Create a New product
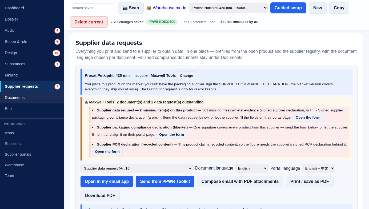369x209 pixels. click(x=318, y=8)
